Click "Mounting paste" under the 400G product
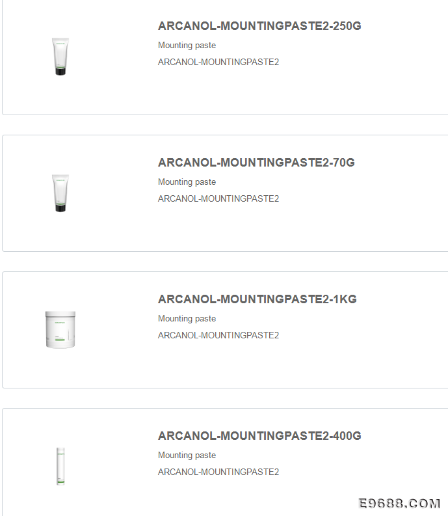Screen dimensions: 448x516 pyautogui.click(x=187, y=455)
